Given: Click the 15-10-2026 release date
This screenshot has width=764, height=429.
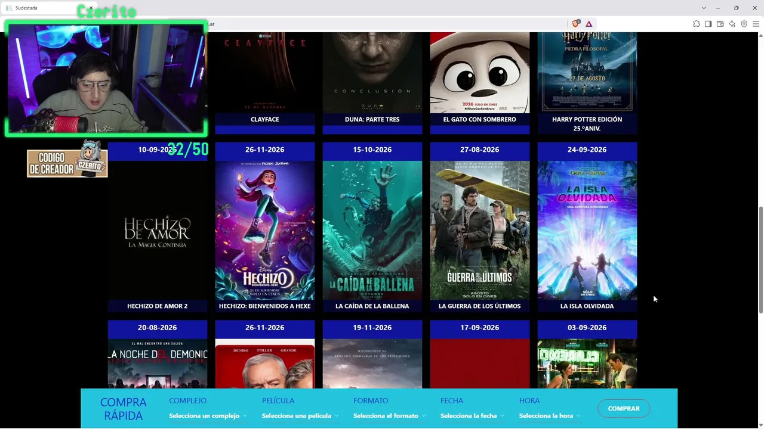Looking at the screenshot, I should (x=372, y=150).
